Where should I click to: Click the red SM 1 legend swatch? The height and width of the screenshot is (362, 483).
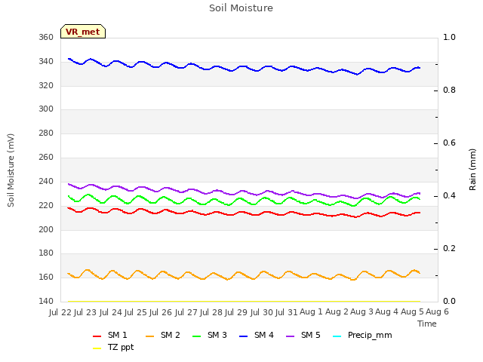tap(97, 336)
